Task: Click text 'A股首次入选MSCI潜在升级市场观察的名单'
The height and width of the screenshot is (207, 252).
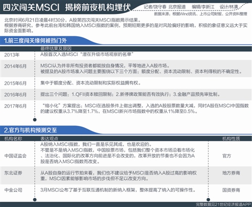Action: click(87, 54)
